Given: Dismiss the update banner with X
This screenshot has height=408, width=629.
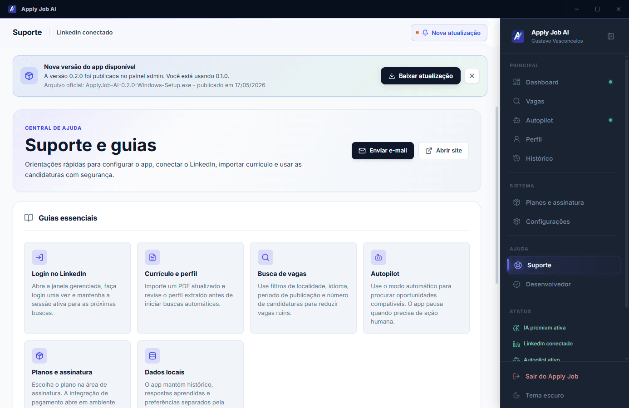Looking at the screenshot, I should (x=472, y=76).
